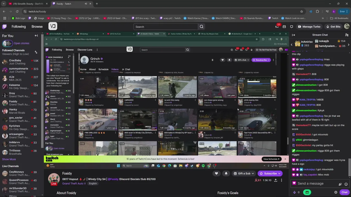The width and height of the screenshot is (351, 197).
Task: Open the Stream Together icon in top nav
Action: [x=53, y=27]
